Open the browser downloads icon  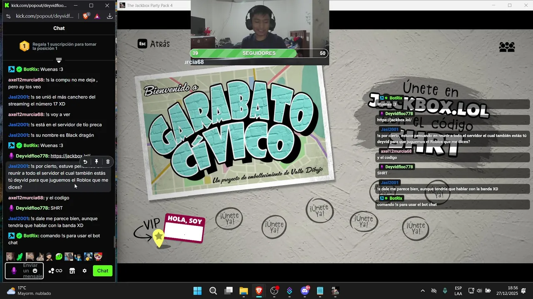tap(110, 16)
